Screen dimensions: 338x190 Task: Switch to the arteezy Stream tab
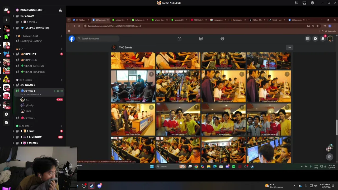tap(159, 20)
